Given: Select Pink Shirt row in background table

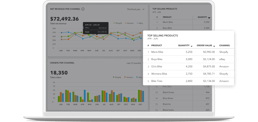Looking at the screenshot, I should pos(182,86).
